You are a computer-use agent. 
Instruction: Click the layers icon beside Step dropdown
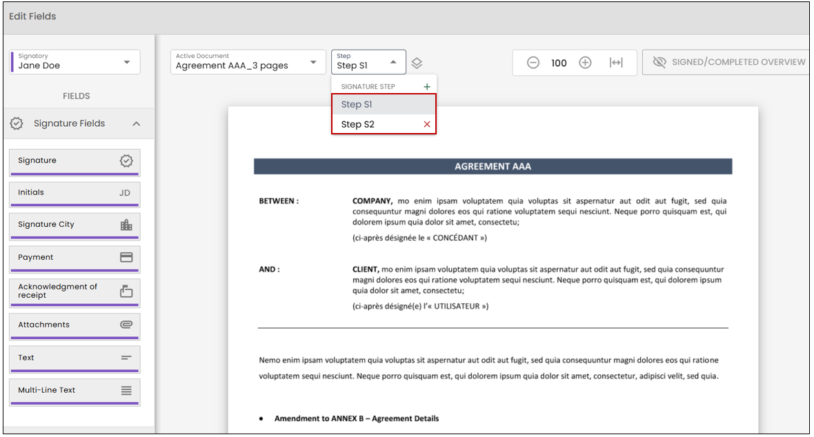click(x=417, y=63)
